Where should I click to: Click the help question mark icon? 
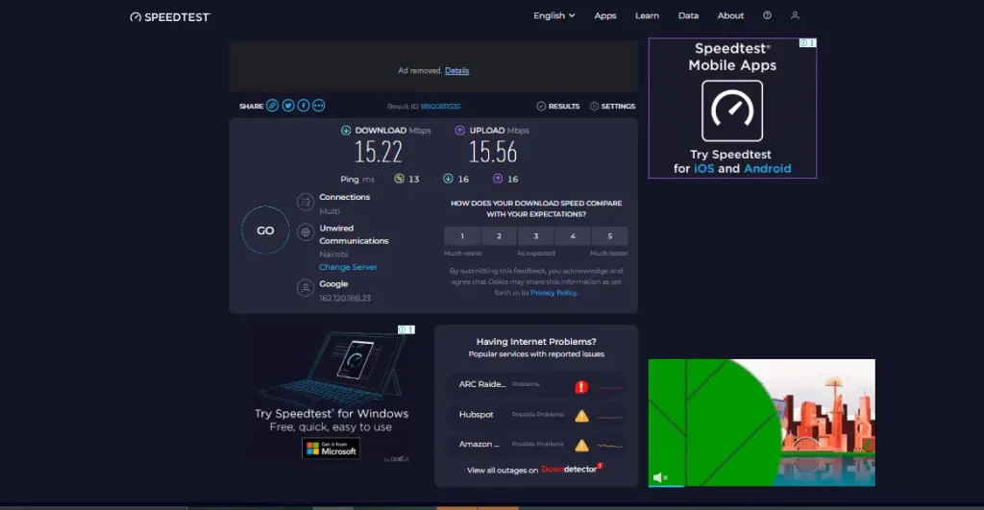pyautogui.click(x=767, y=15)
